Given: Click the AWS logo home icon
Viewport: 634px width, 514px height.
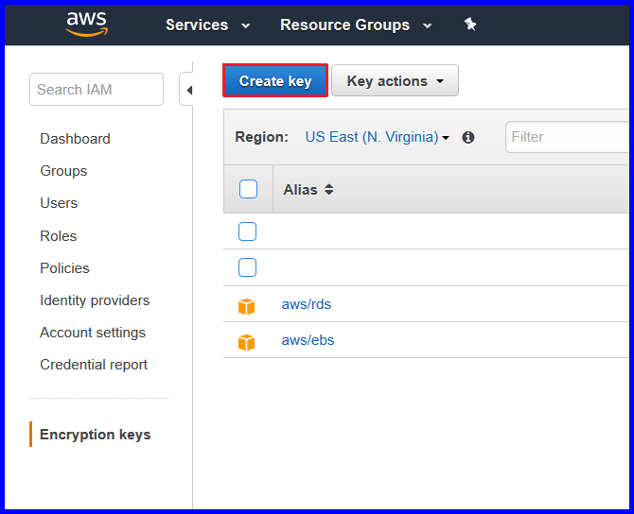Looking at the screenshot, I should [x=86, y=25].
